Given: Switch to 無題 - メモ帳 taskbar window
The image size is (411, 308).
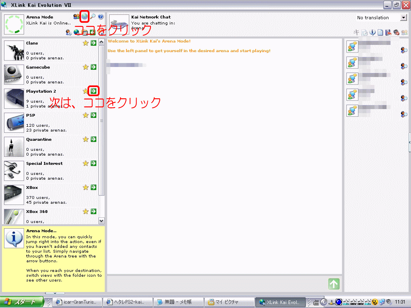Looking at the screenshot, I should tap(178, 302).
